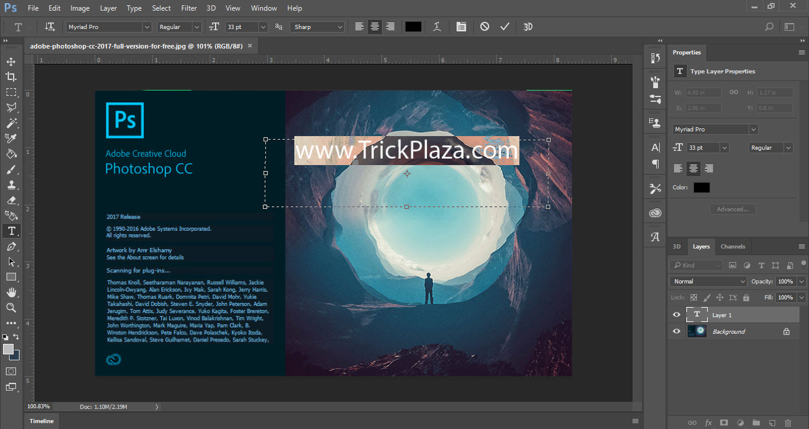Select the Clone Stamp tool
Image resolution: width=809 pixels, height=429 pixels.
coord(11,185)
